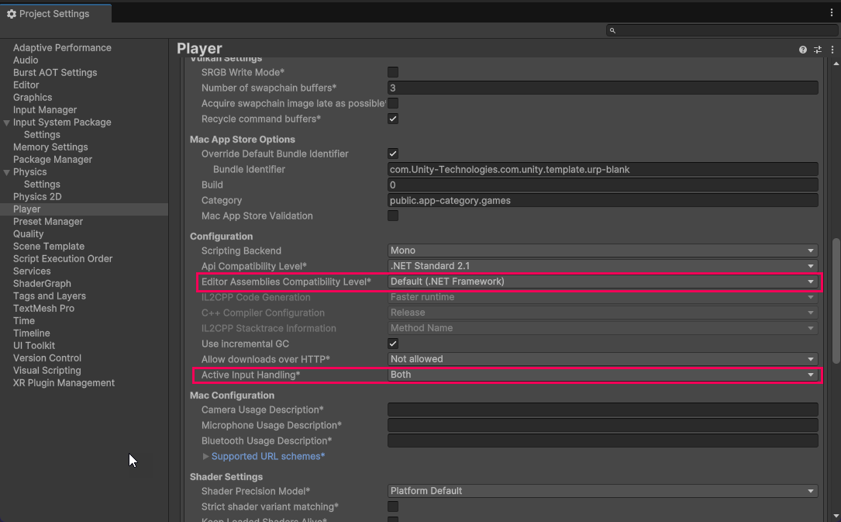The width and height of the screenshot is (841, 522).
Task: Click the magnifier icon in the search box
Action: pos(612,30)
